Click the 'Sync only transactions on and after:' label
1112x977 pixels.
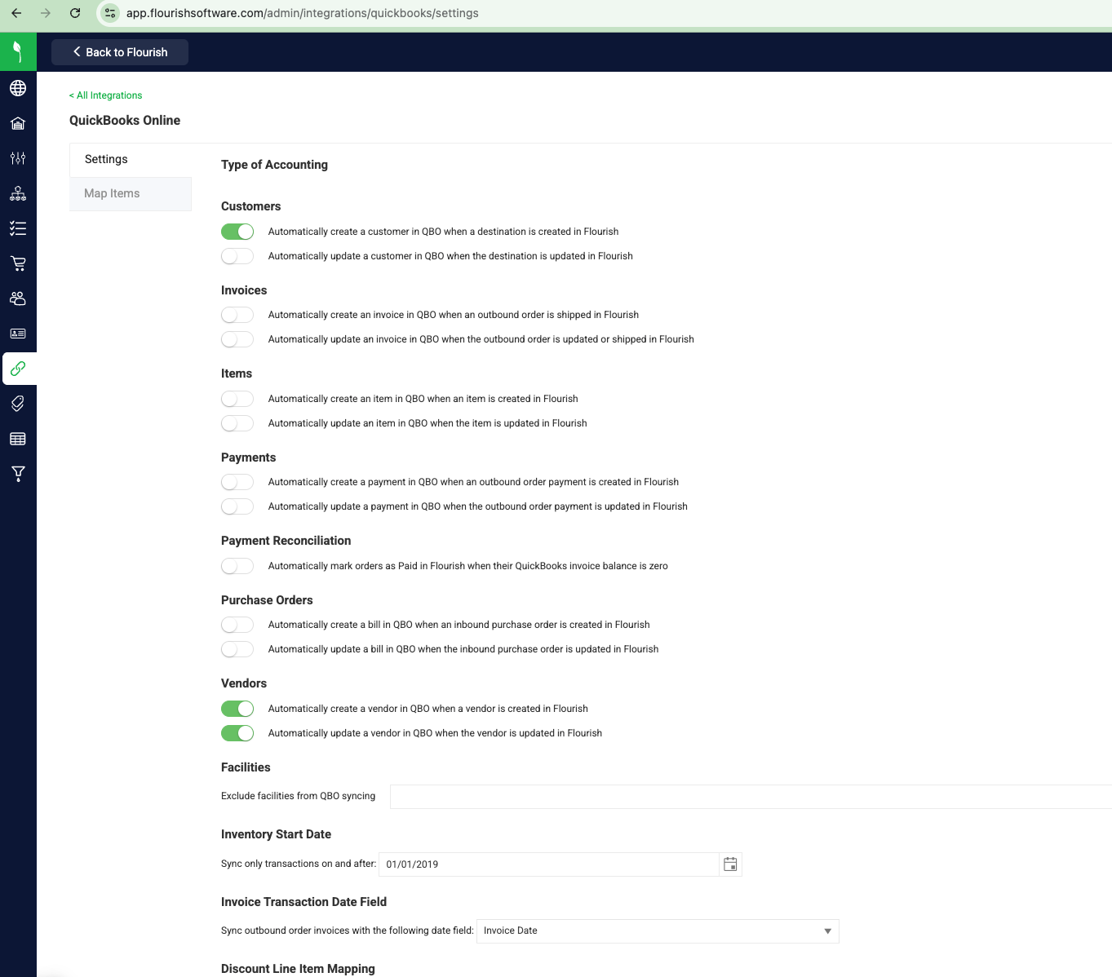(x=299, y=864)
